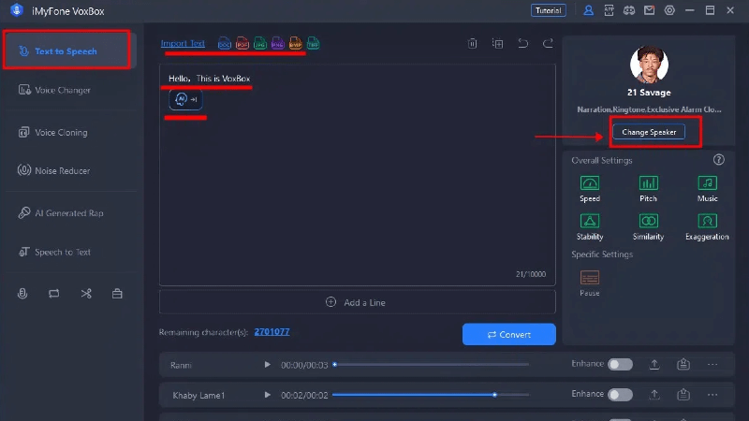Image resolution: width=749 pixels, height=421 pixels.
Task: Click the AI voice chip under Hello text
Action: (185, 99)
